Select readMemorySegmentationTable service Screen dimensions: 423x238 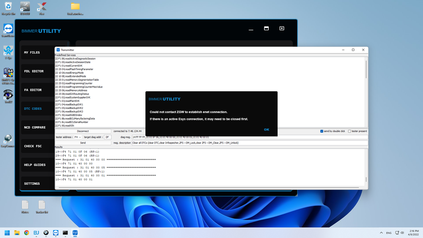tap(77, 80)
